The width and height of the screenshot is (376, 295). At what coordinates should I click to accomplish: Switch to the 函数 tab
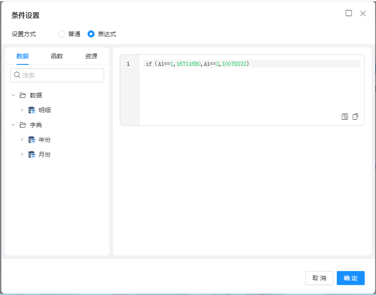click(x=57, y=56)
